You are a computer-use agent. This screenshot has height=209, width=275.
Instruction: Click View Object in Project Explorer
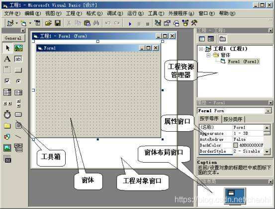[211, 39]
